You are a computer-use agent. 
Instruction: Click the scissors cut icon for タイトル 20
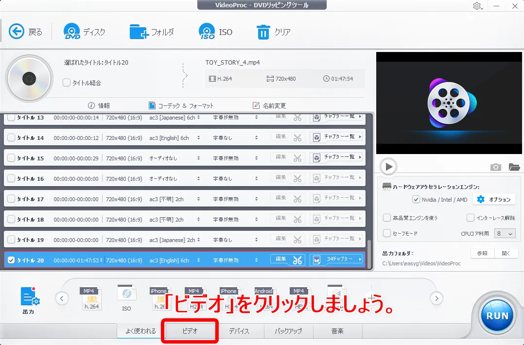pos(297,260)
